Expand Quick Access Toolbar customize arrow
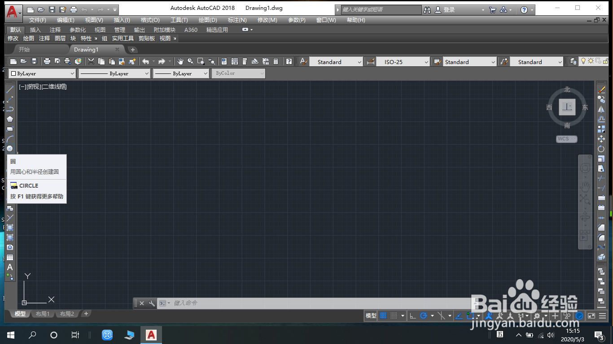The image size is (613, 344). (x=115, y=9)
